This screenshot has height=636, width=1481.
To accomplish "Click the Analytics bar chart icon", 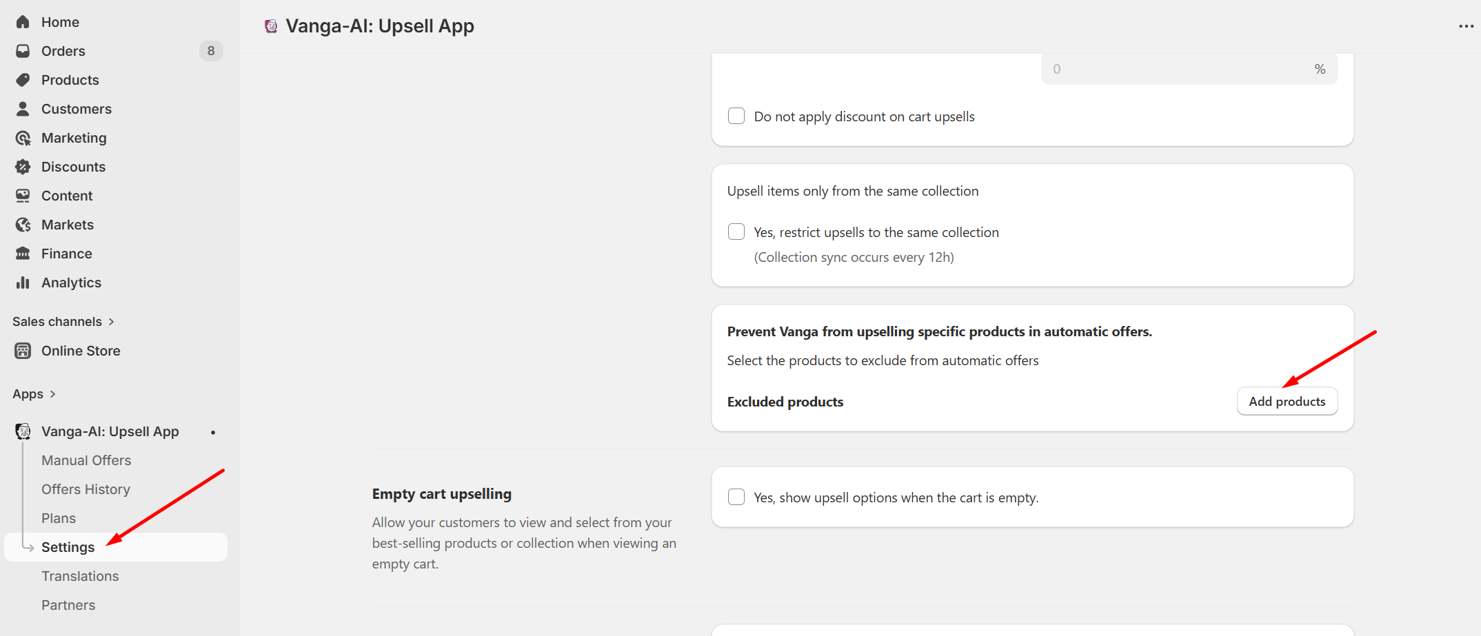I will click(x=23, y=283).
